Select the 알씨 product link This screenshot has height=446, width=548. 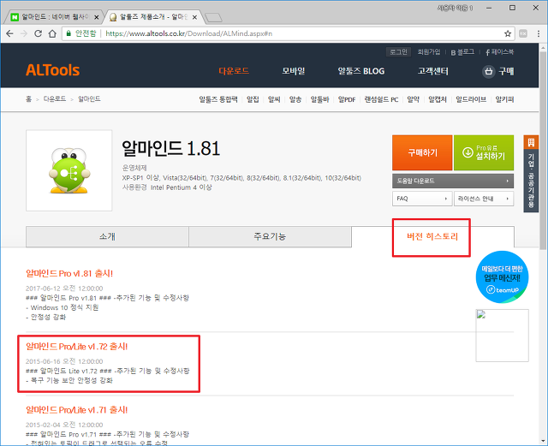(x=274, y=99)
